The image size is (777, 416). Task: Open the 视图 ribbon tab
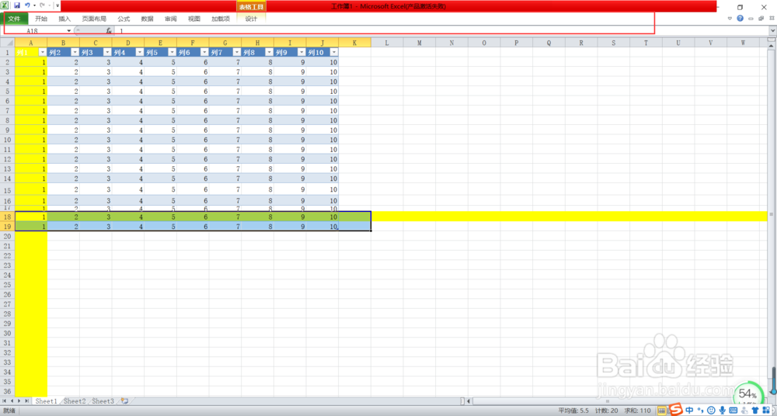pyautogui.click(x=194, y=19)
